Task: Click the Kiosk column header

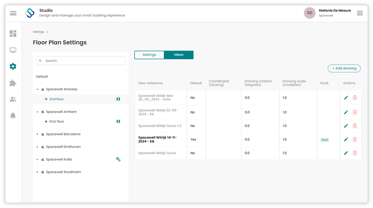Action: coord(324,83)
